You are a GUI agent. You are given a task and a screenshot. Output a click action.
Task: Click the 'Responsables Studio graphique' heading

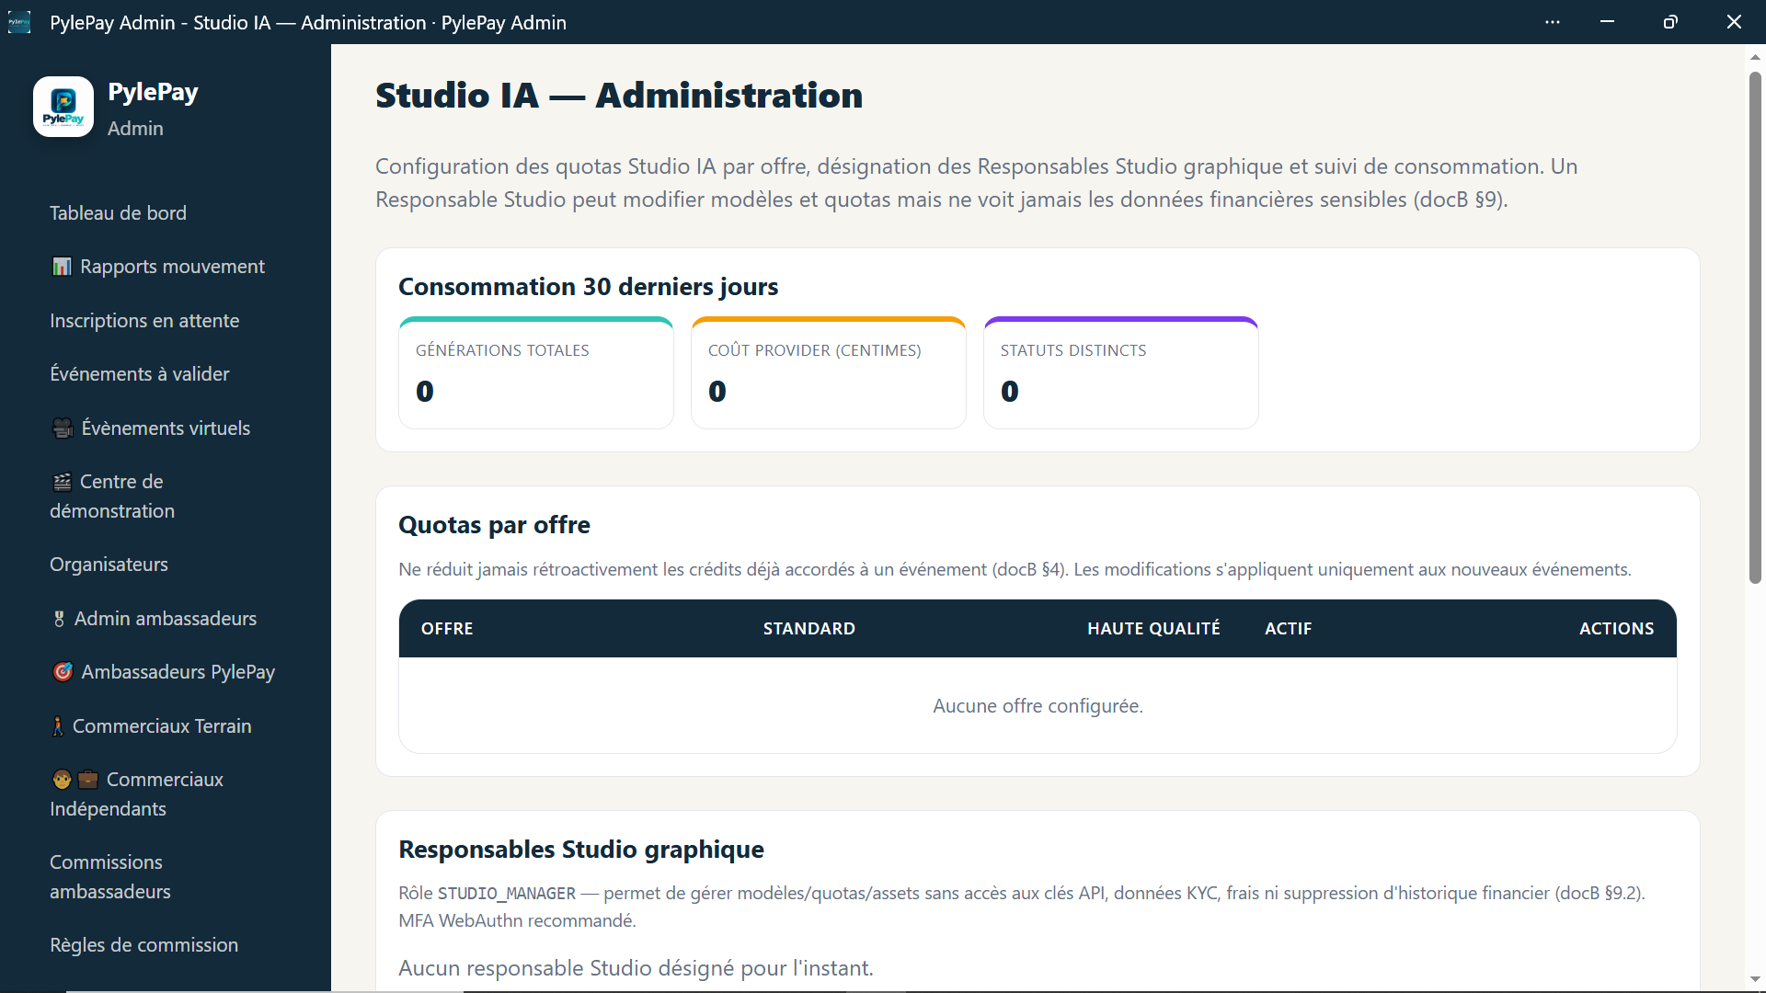581,850
